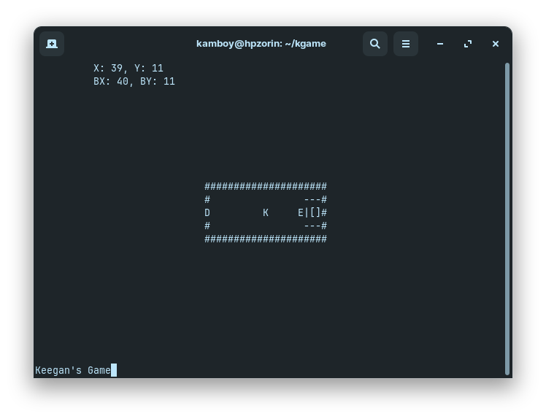Screen dimensions: 546x419
Task: Click the terminal vertical scrollbar
Action: pyautogui.click(x=507, y=219)
